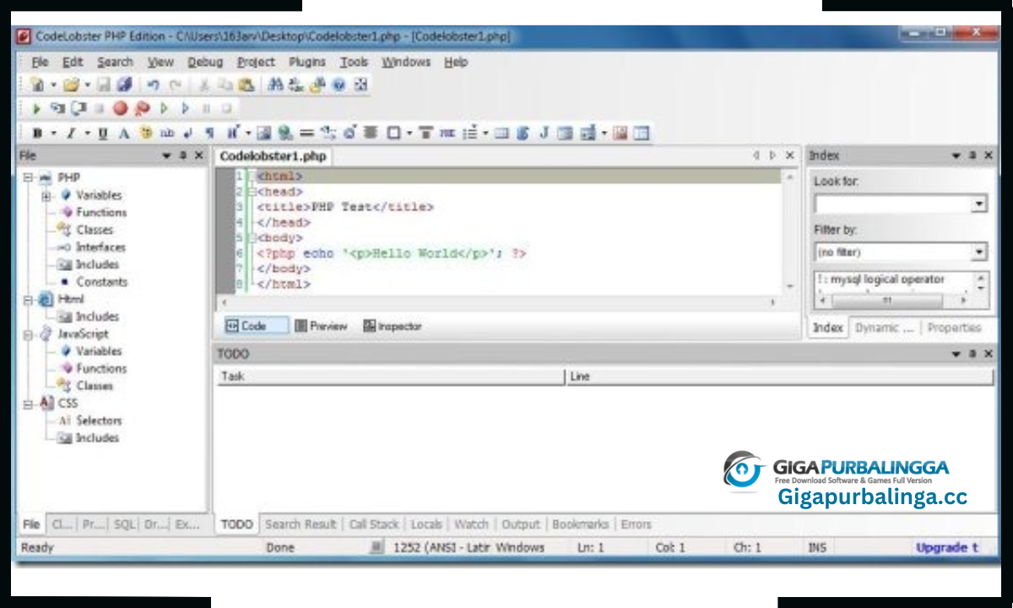The height and width of the screenshot is (608, 1013).
Task: Apply Italic using the I icon
Action: (71, 133)
